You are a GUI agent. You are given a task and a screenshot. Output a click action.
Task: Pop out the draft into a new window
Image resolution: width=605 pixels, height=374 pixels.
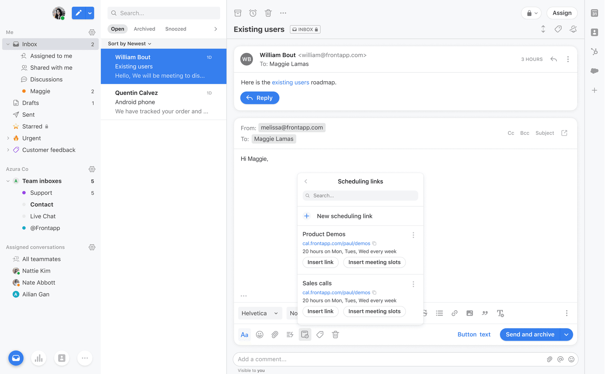pos(564,133)
